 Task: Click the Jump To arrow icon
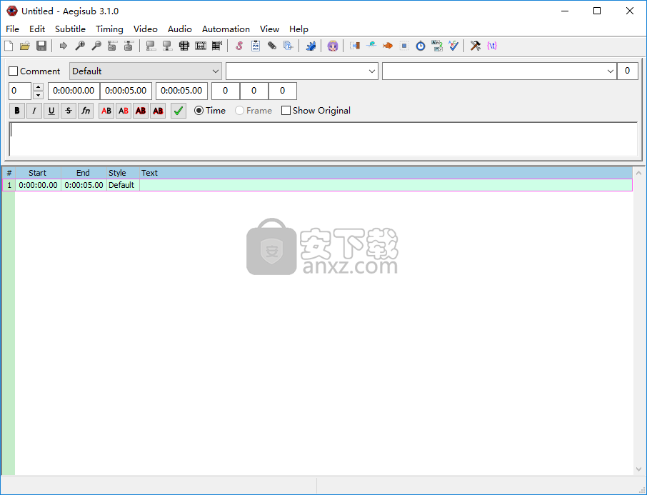[63, 46]
